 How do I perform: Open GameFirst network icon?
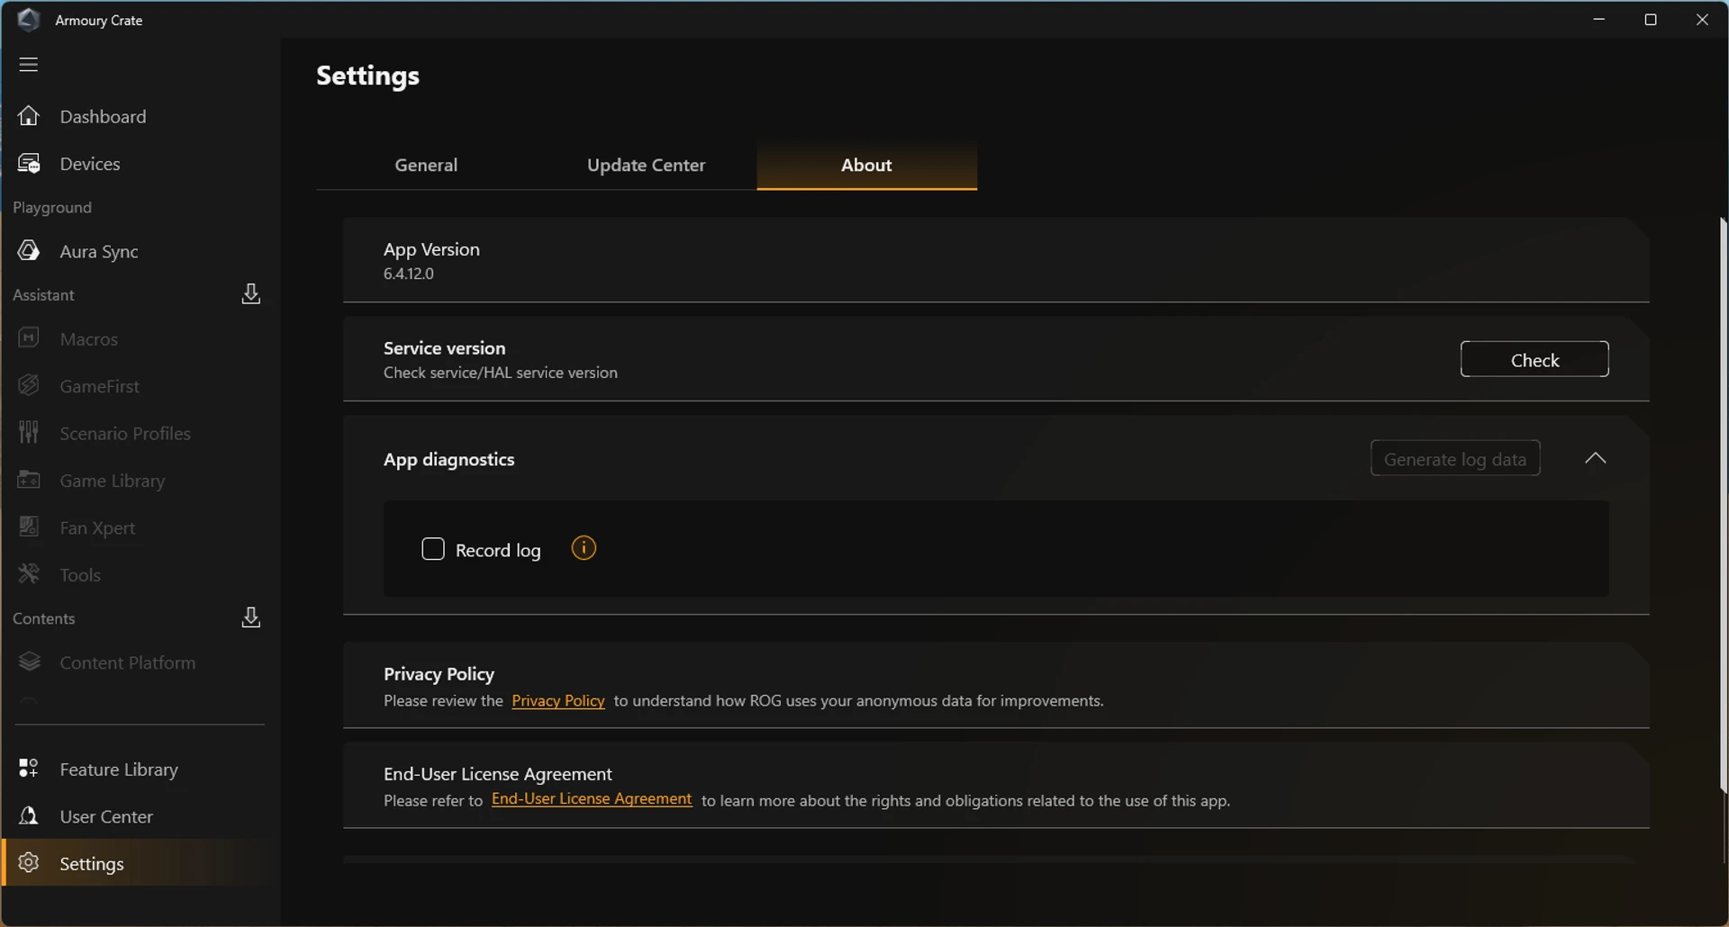pyautogui.click(x=29, y=386)
